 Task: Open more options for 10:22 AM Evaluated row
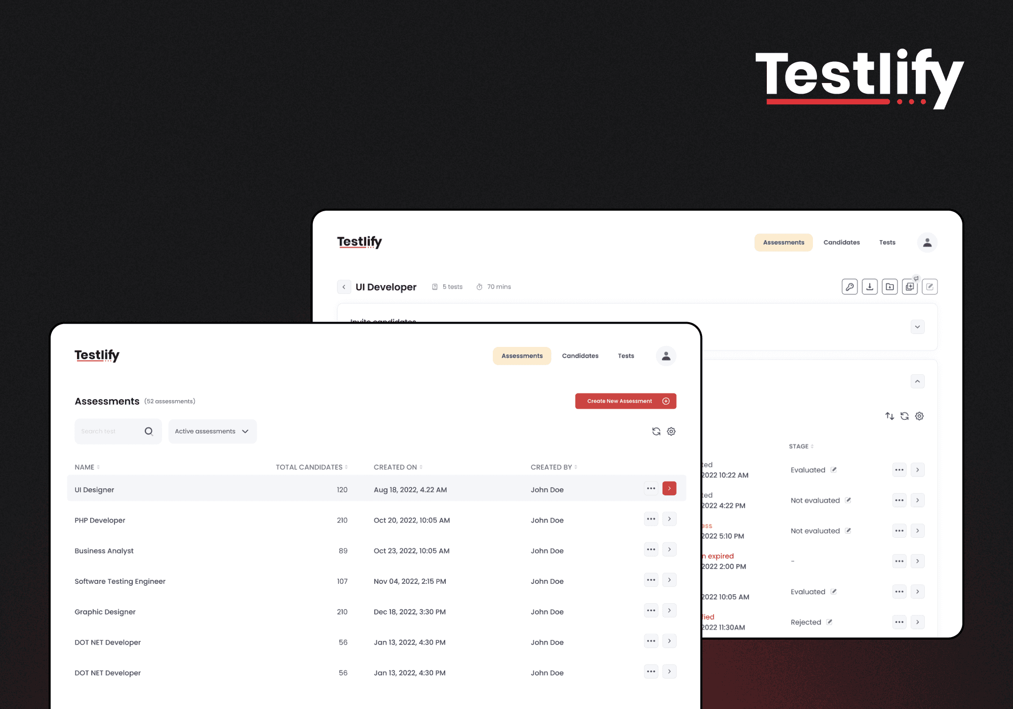coord(900,470)
